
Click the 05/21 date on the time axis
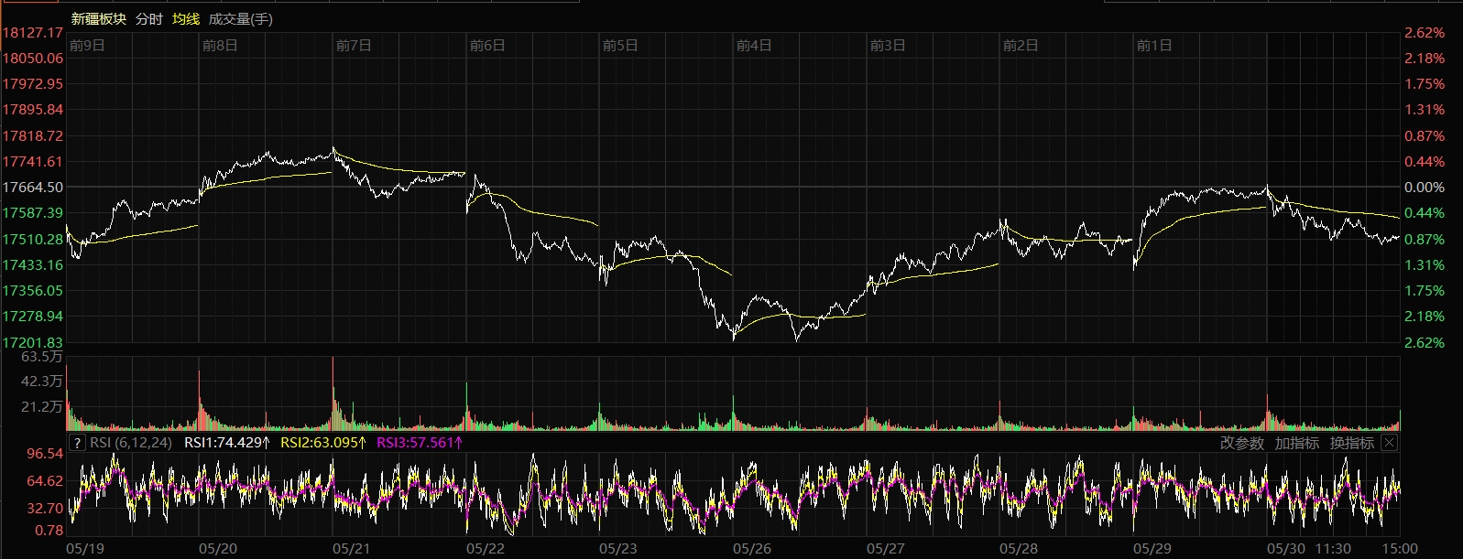pos(351,549)
